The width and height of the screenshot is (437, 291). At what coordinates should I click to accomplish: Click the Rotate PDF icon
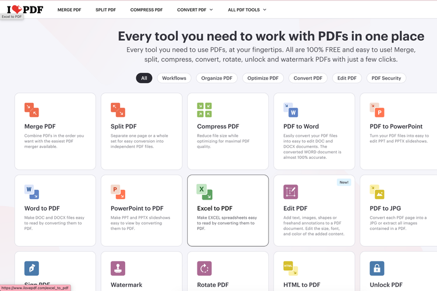pos(205,268)
